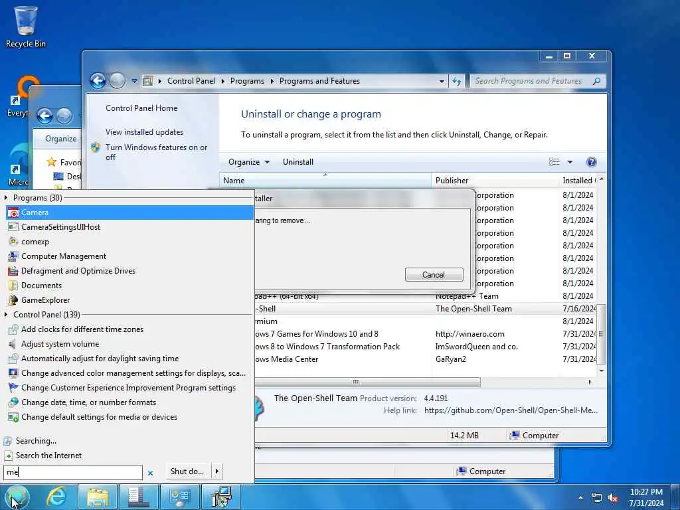Screen dimensions: 680x510
Task: Show hidden tray icons arrow
Action: coord(580,497)
